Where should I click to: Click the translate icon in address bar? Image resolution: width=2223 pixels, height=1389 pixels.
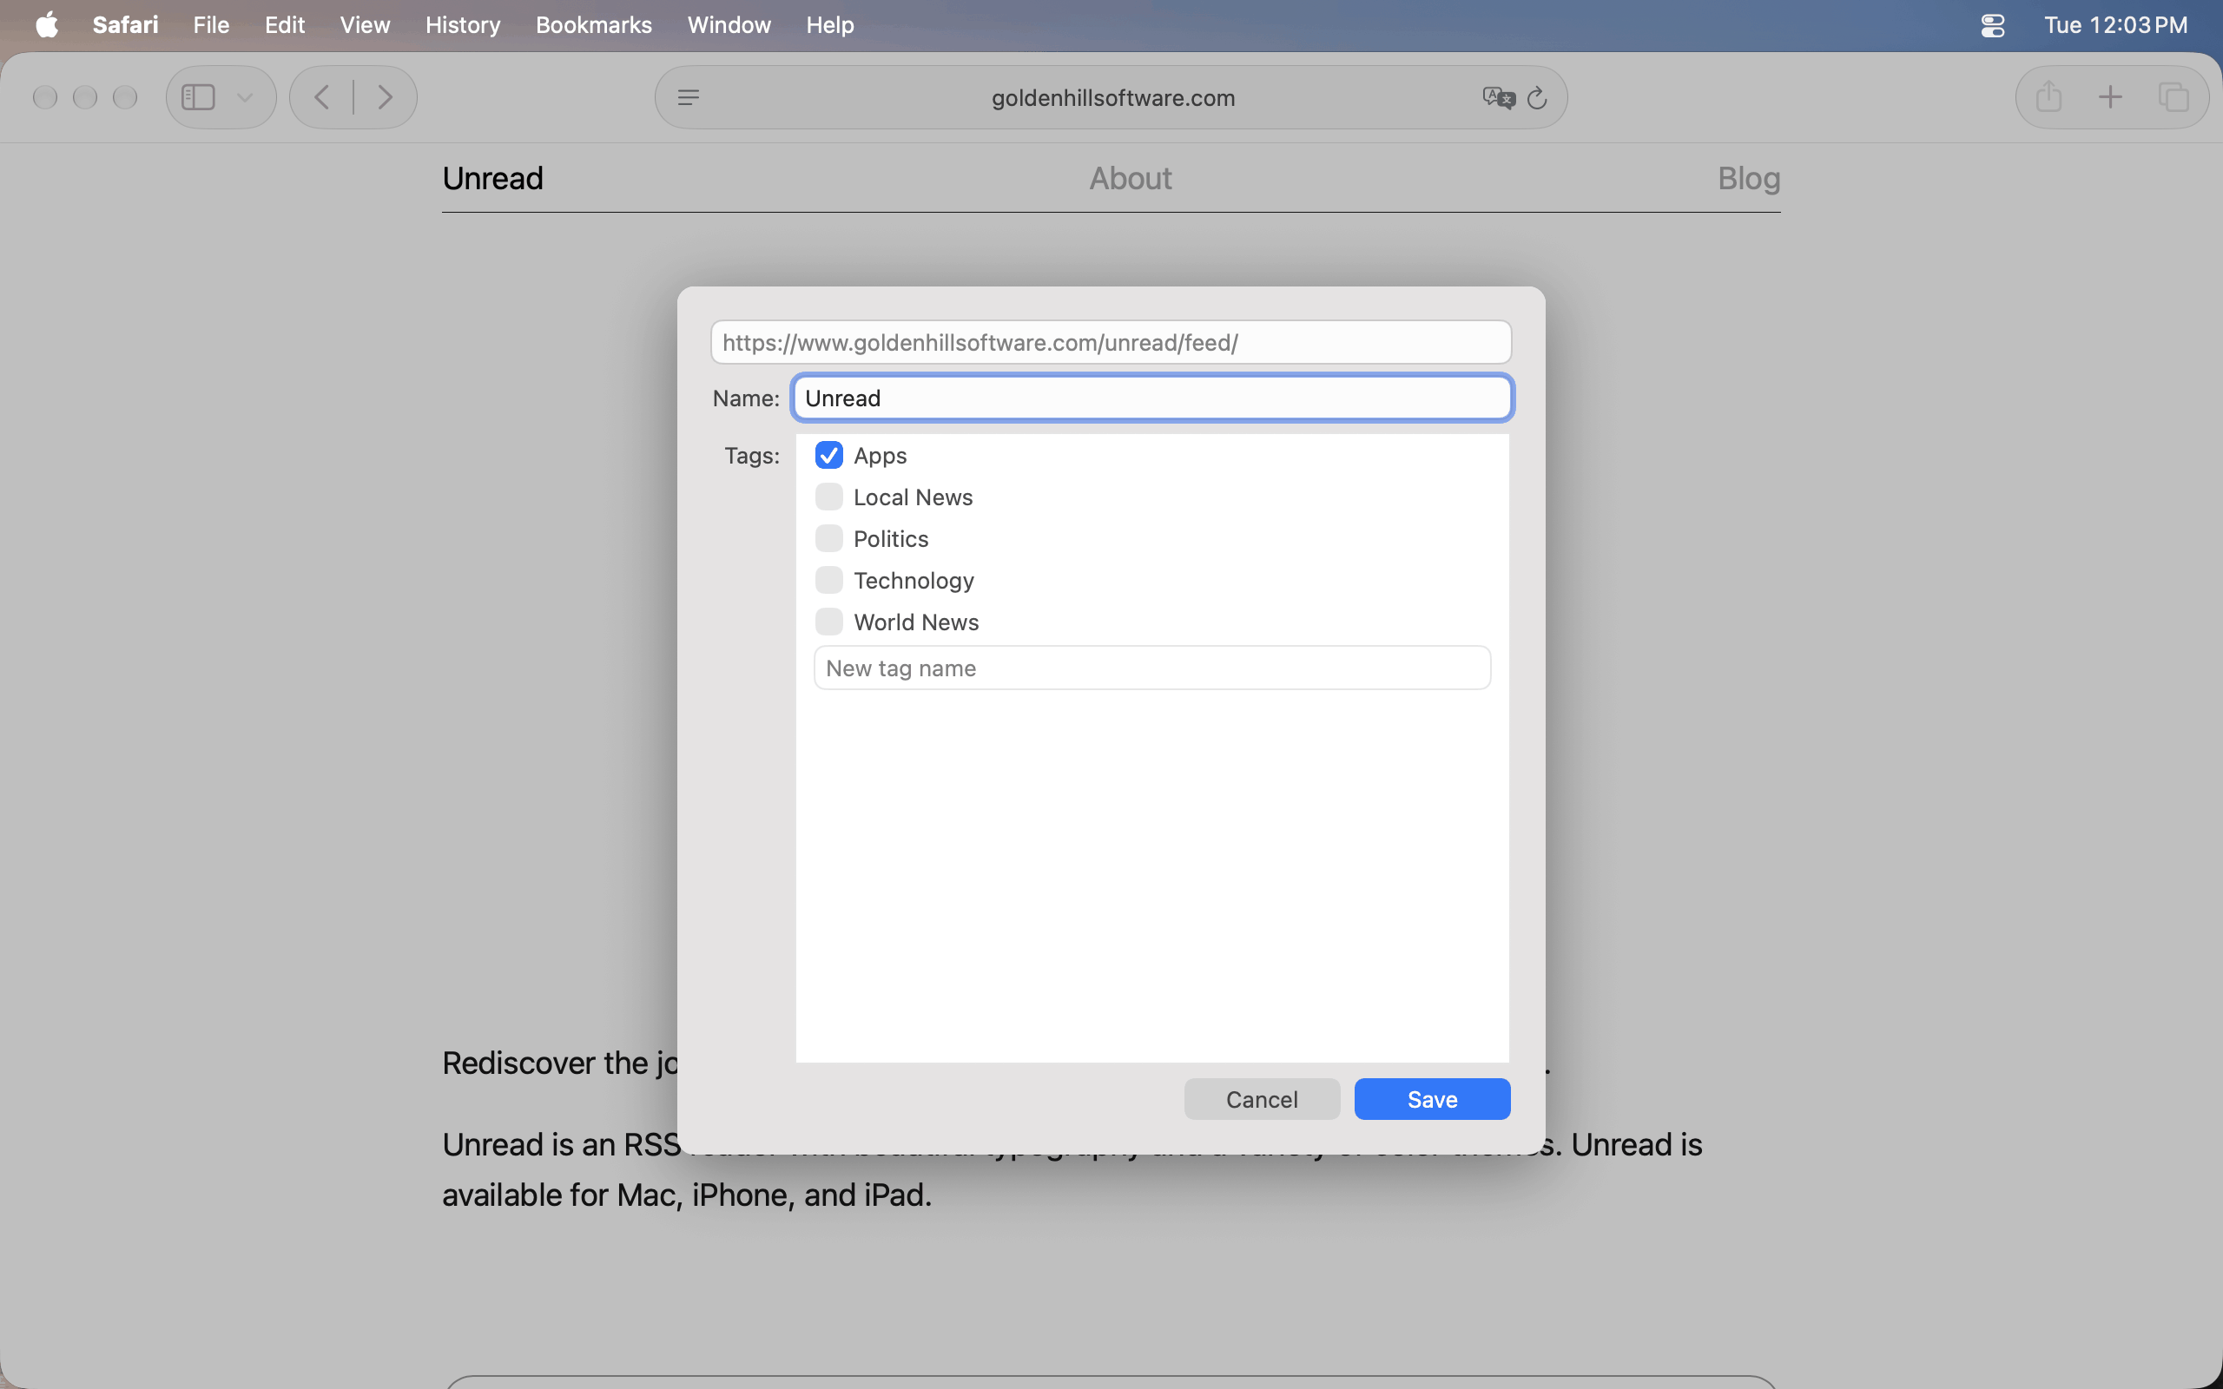click(x=1498, y=97)
